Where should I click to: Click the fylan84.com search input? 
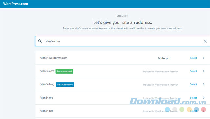122,41
